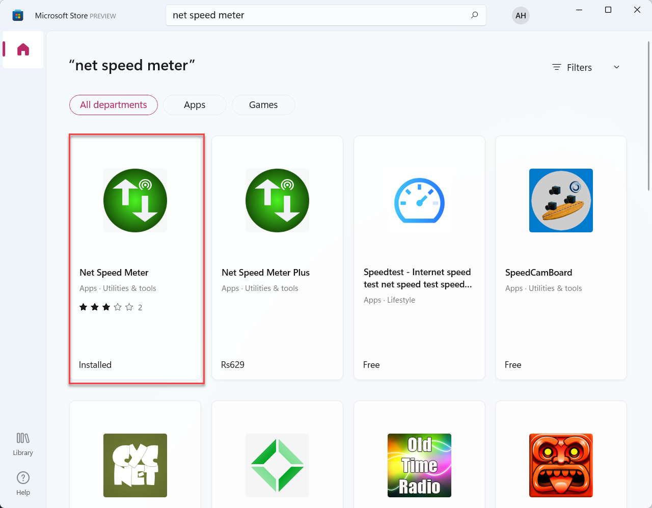This screenshot has width=652, height=508.
Task: Open the Home icon in sidebar
Action: [23, 49]
